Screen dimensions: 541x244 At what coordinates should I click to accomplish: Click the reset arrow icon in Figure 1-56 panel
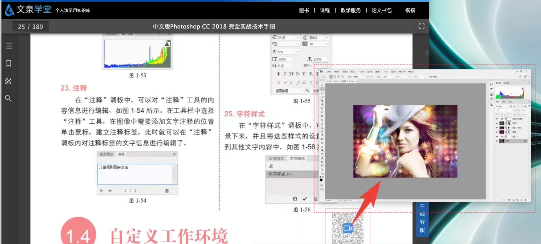(295, 199)
